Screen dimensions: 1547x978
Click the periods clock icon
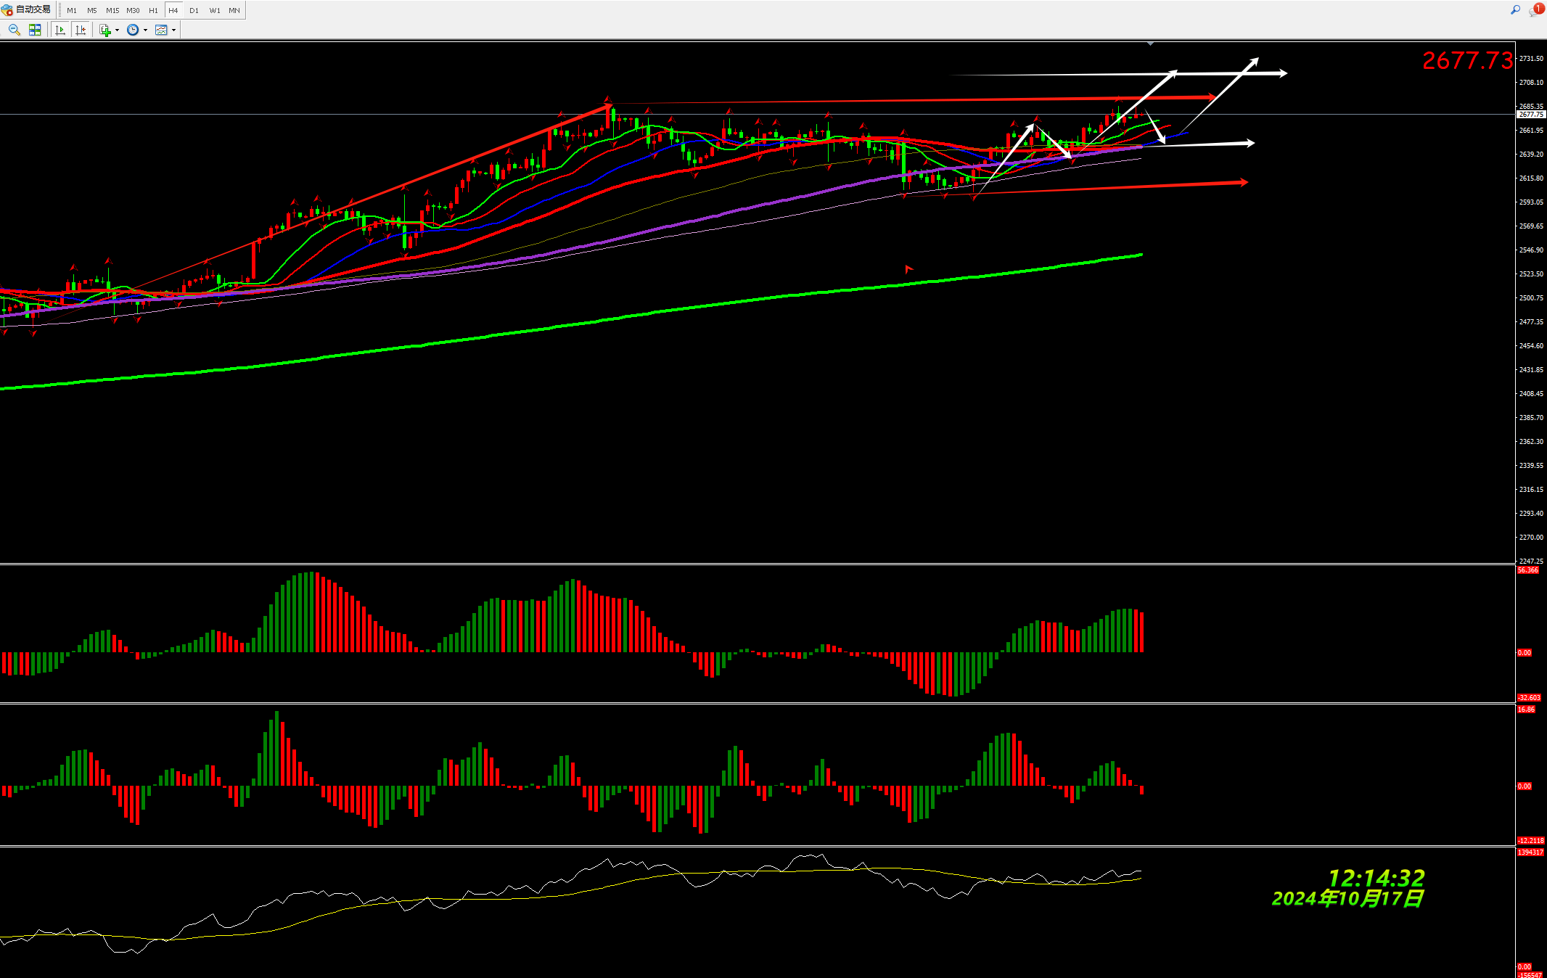(133, 30)
